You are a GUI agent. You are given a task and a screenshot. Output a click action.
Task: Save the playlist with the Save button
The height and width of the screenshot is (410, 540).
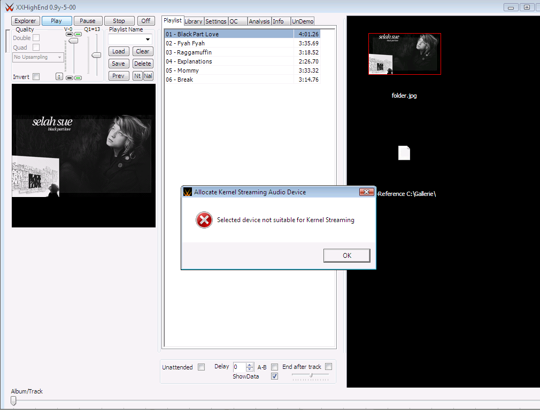[119, 64]
